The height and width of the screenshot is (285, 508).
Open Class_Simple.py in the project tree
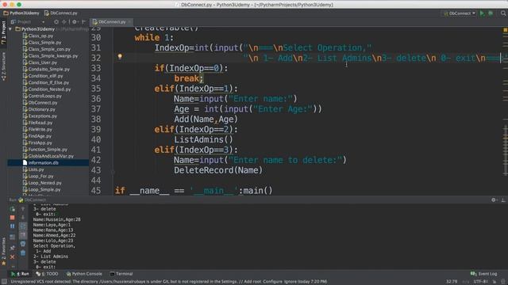[42, 43]
